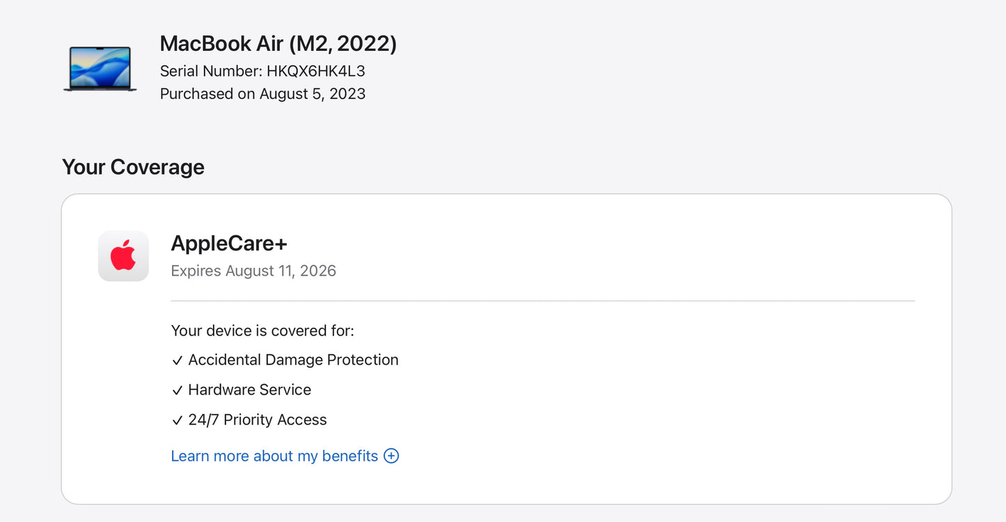Click the Purchased on August 5, 2023 line

pyautogui.click(x=262, y=94)
